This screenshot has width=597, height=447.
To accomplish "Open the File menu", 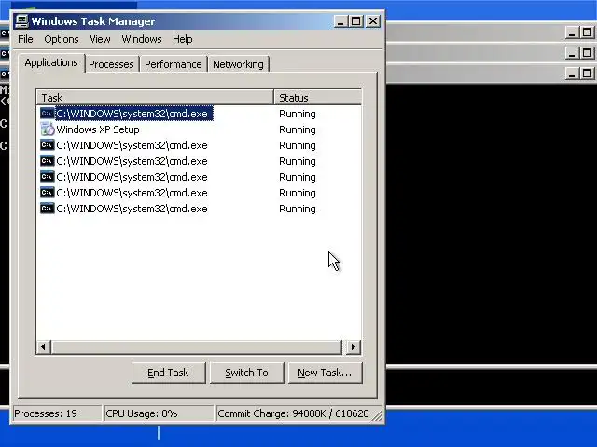I will click(x=25, y=39).
